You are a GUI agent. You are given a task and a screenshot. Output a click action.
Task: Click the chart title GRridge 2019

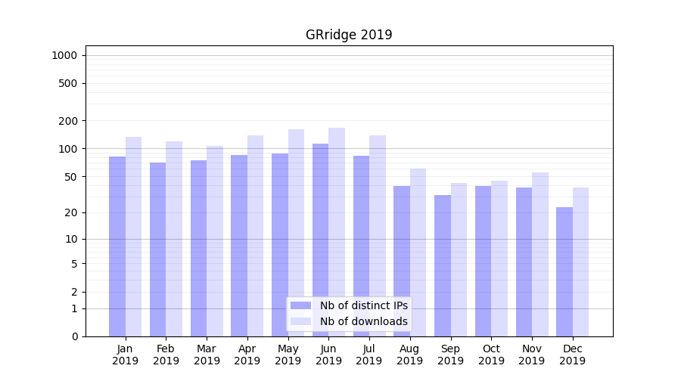[349, 35]
